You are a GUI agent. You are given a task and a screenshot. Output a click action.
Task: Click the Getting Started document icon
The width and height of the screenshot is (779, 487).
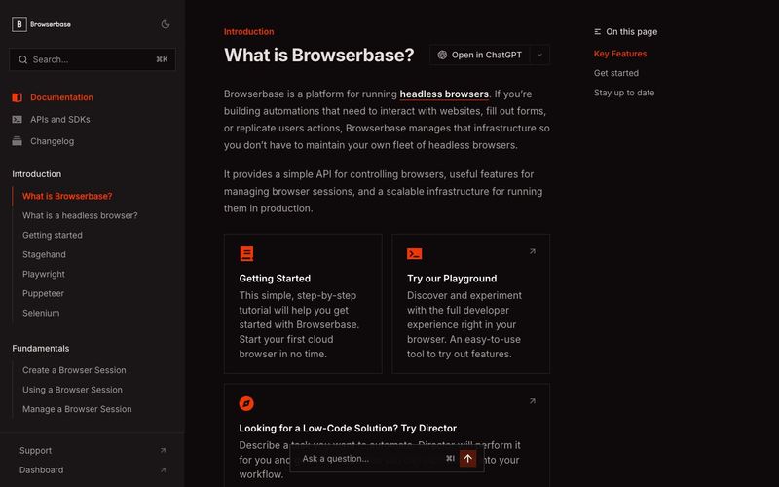(246, 253)
